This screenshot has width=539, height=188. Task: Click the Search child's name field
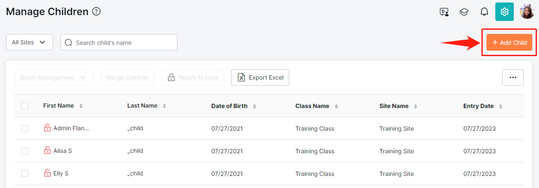(x=119, y=42)
